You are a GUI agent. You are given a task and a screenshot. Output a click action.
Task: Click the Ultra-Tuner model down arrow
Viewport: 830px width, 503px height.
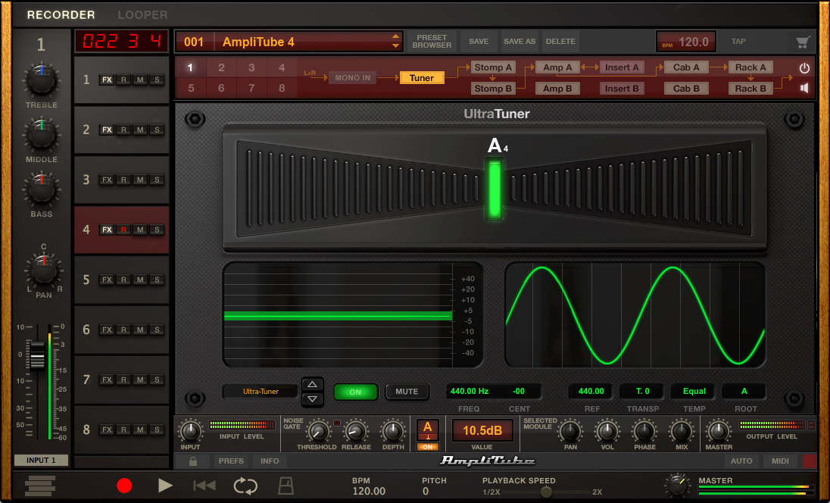click(x=312, y=399)
